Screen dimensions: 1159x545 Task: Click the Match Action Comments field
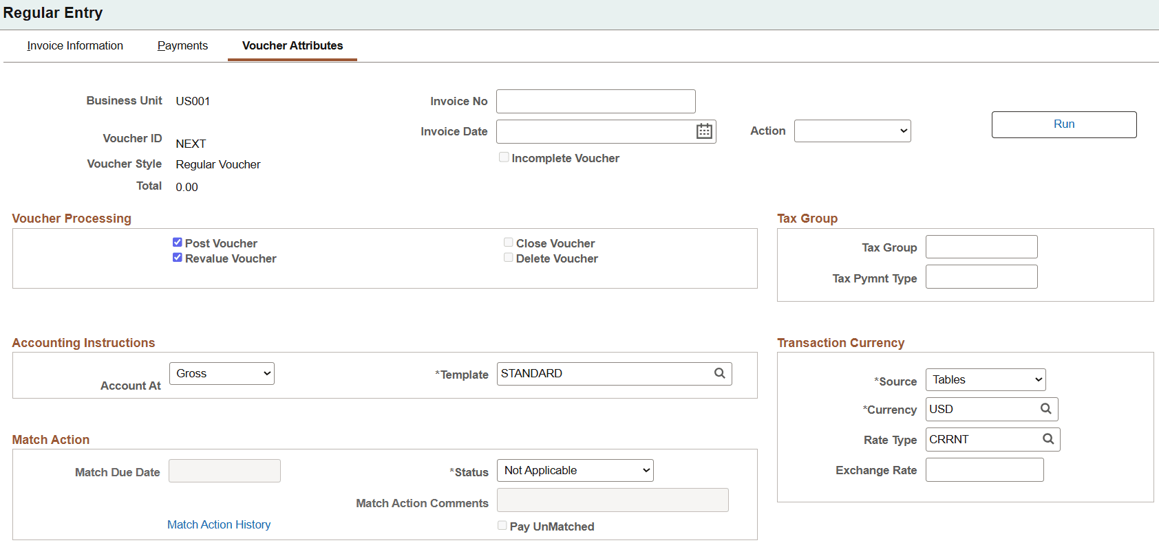tap(613, 500)
